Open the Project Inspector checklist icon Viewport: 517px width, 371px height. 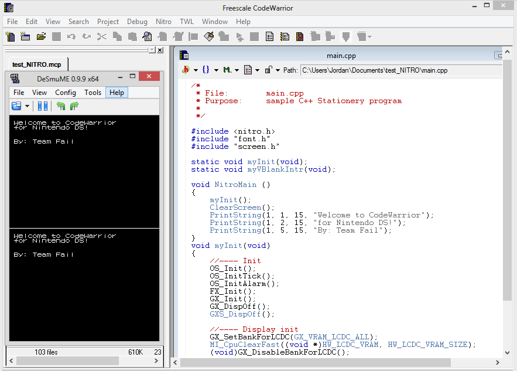click(x=269, y=36)
